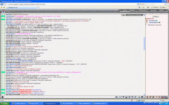Click the Home icon in IE toolbar
This screenshot has height=105, width=169.
[139, 7]
